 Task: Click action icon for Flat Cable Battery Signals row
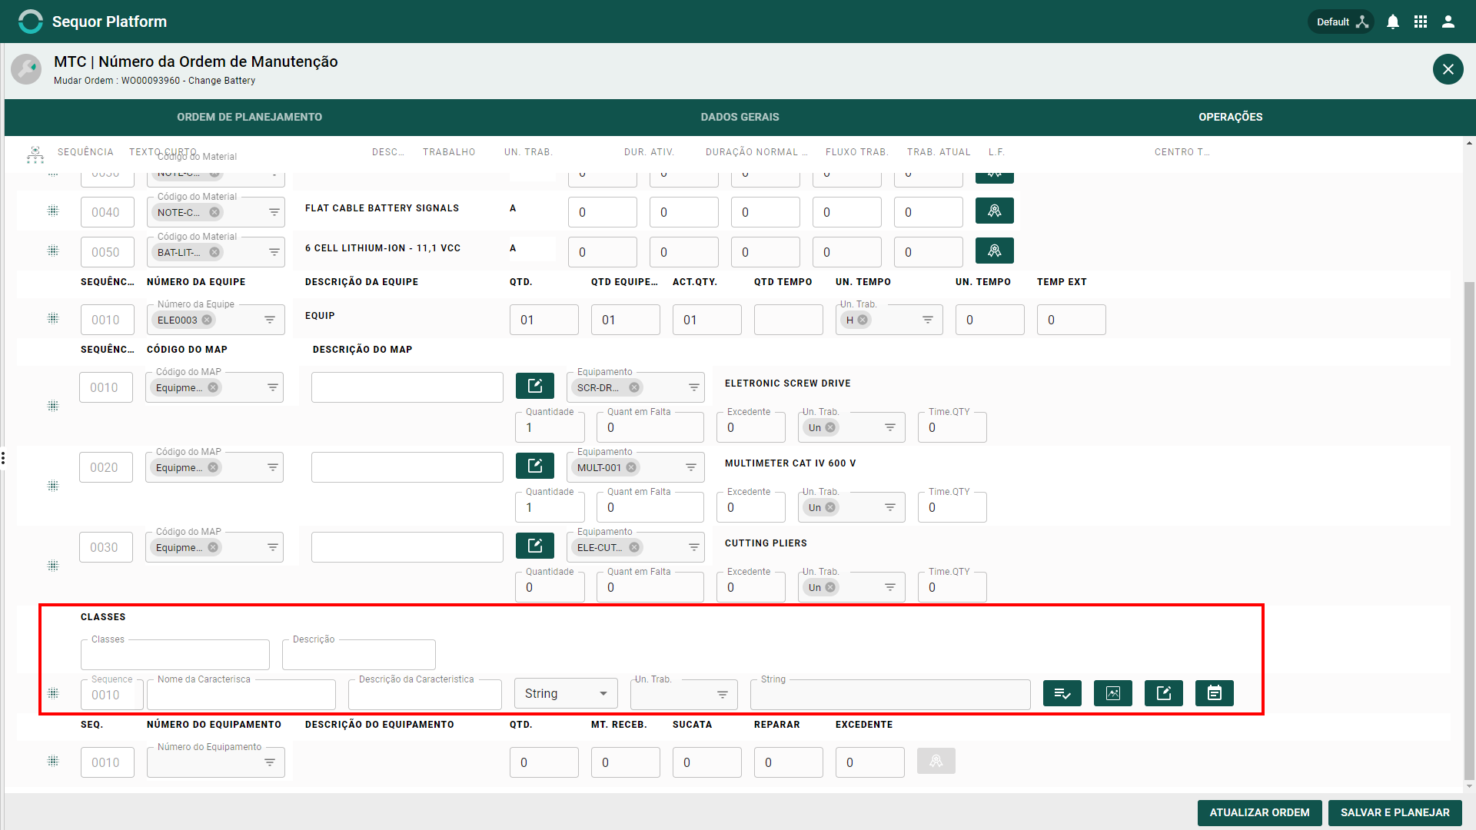994,211
